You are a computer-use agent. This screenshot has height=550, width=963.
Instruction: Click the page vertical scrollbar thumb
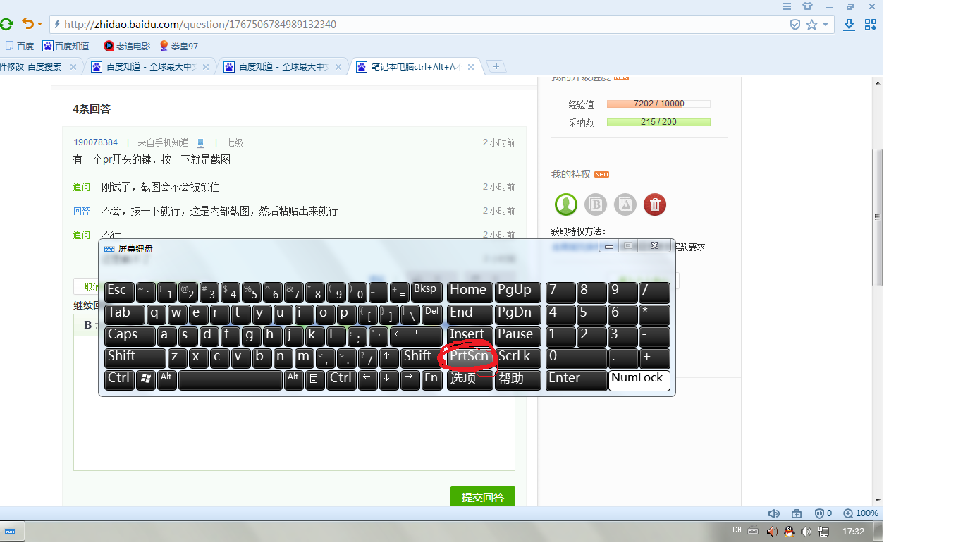pyautogui.click(x=878, y=217)
